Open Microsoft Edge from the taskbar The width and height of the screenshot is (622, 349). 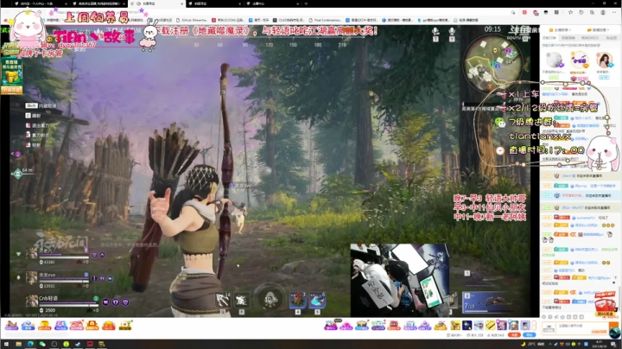(x=30, y=344)
